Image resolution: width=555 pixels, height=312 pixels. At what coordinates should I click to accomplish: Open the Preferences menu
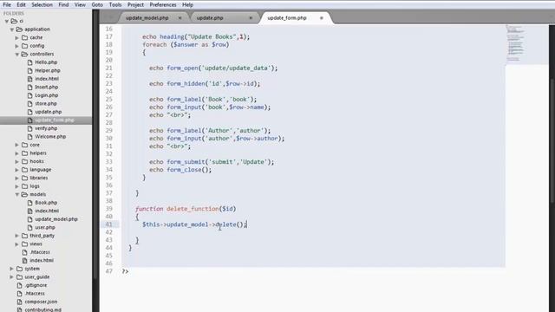point(163,4)
